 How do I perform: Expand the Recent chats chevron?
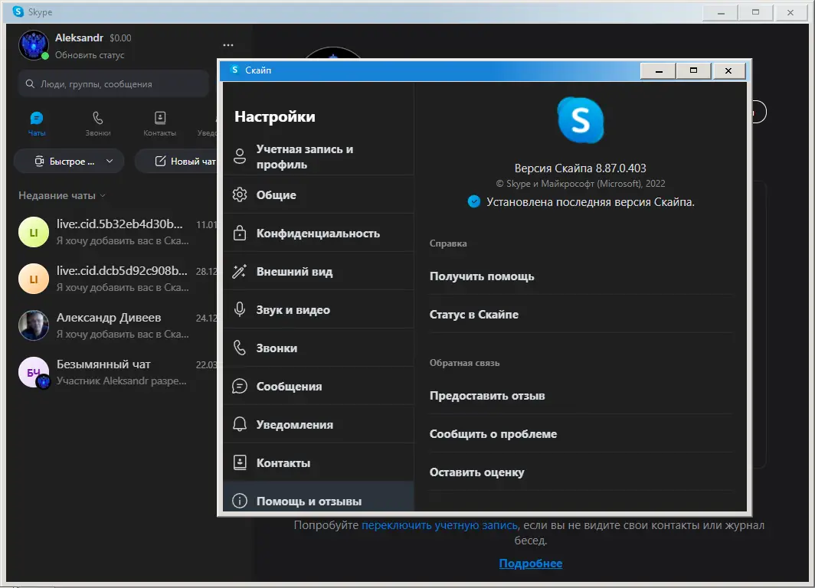coord(103,196)
